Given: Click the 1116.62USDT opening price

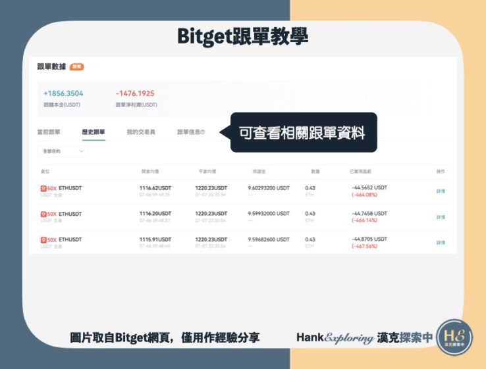Looking at the screenshot, I should coord(155,188).
